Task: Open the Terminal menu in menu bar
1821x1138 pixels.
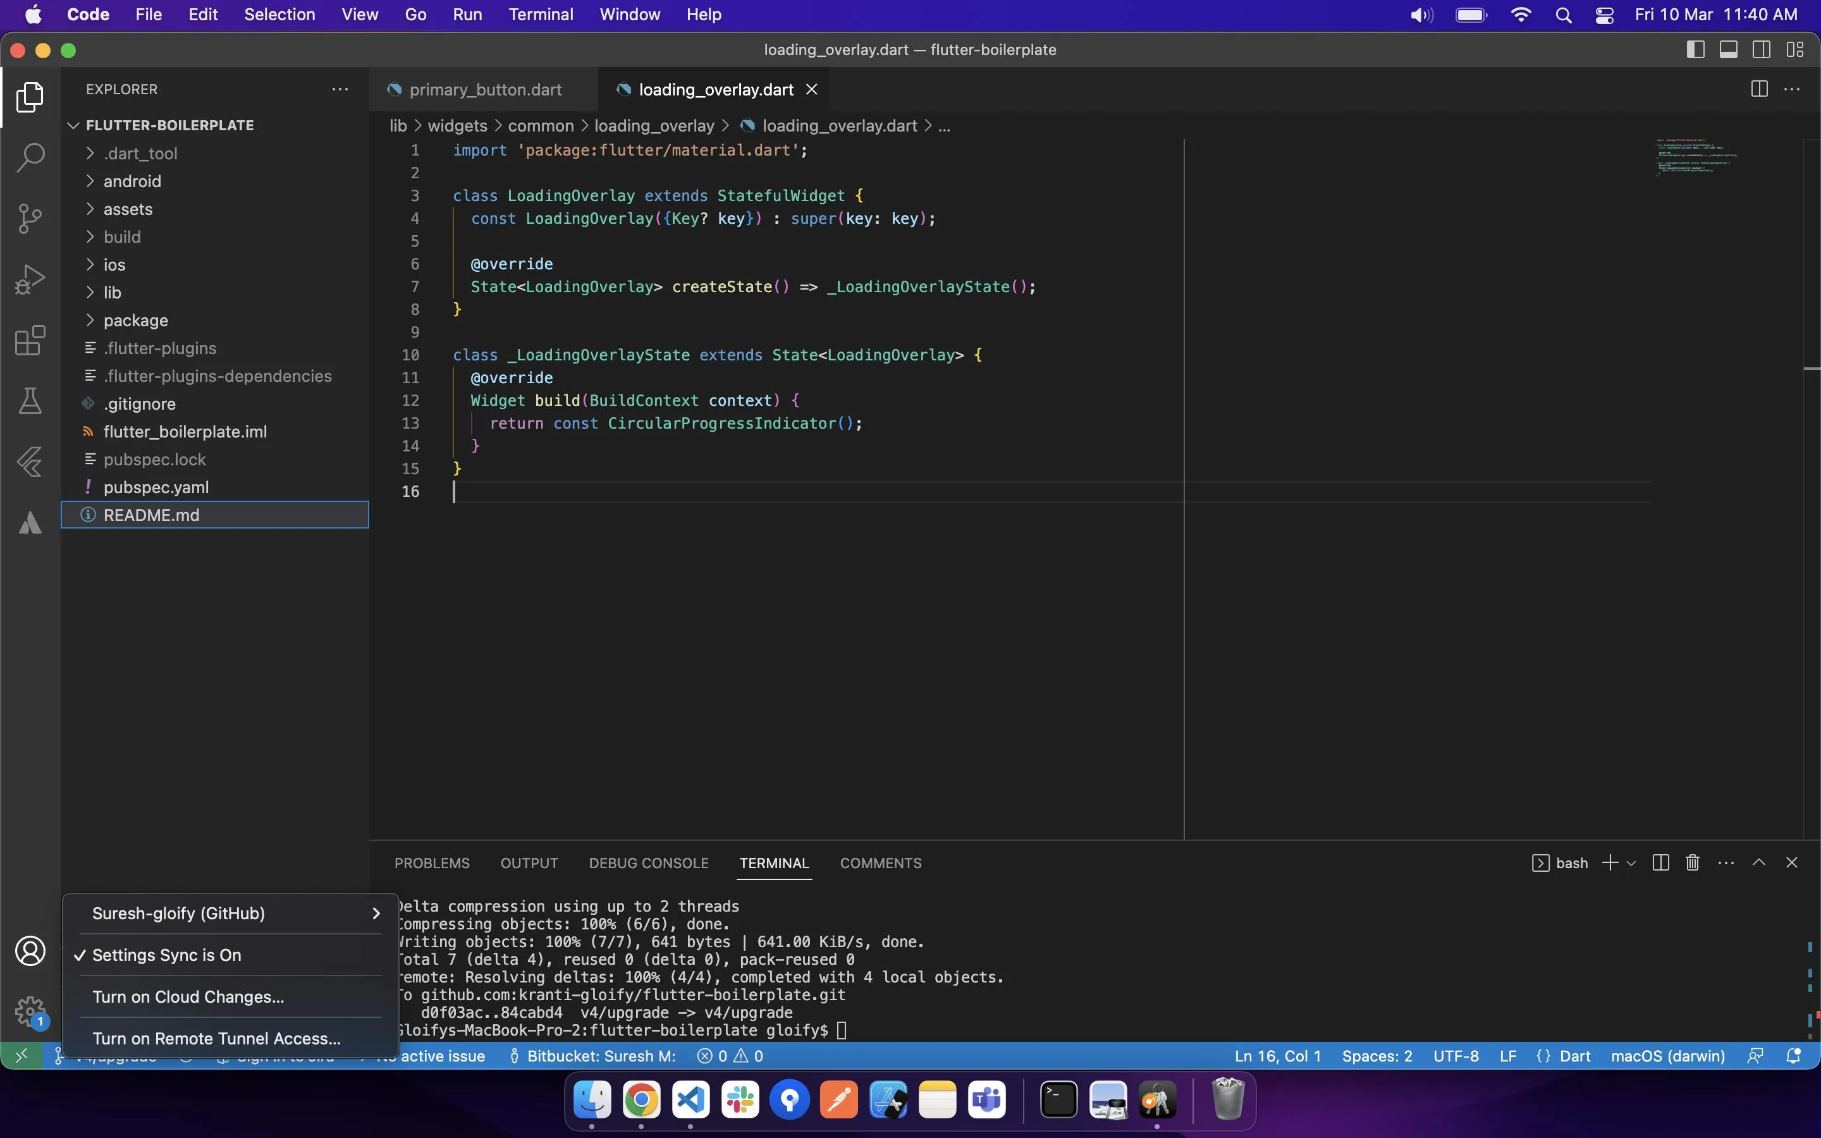Action: 540,15
